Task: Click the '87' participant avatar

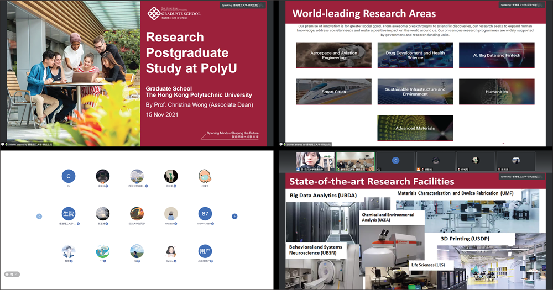Action: pyautogui.click(x=205, y=214)
